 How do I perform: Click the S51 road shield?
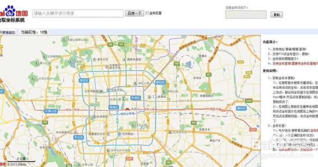pyautogui.click(x=208, y=75)
